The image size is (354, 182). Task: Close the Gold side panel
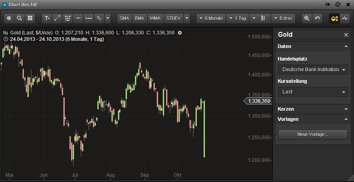(346, 35)
